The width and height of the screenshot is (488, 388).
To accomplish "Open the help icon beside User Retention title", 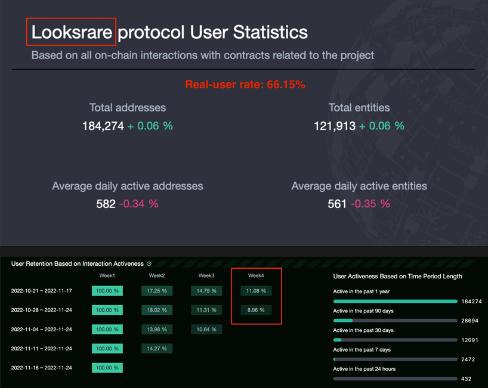I will pyautogui.click(x=149, y=263).
